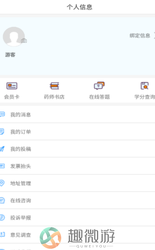Click the 在线咨询 chat icon
The height and width of the screenshot is (250, 155).
pos(2,201)
